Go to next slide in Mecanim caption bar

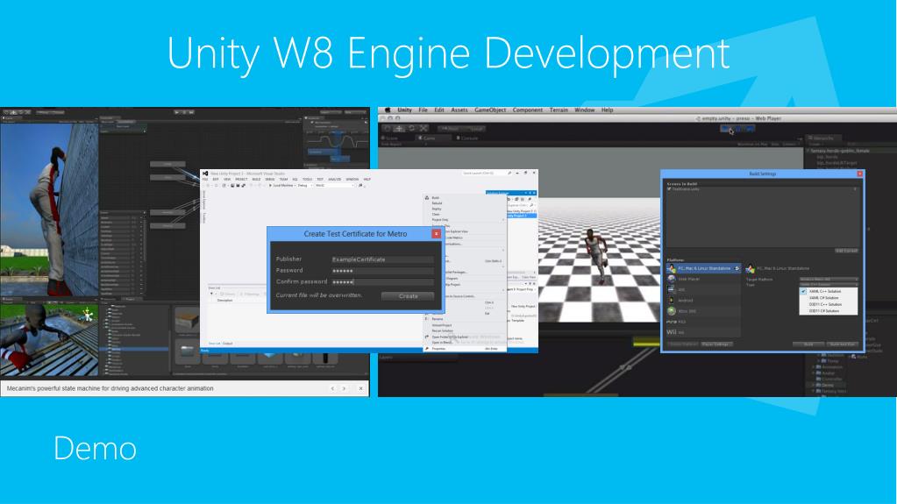pyautogui.click(x=344, y=388)
